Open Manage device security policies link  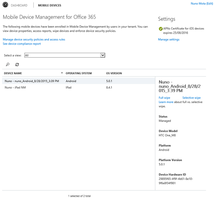(34, 39)
